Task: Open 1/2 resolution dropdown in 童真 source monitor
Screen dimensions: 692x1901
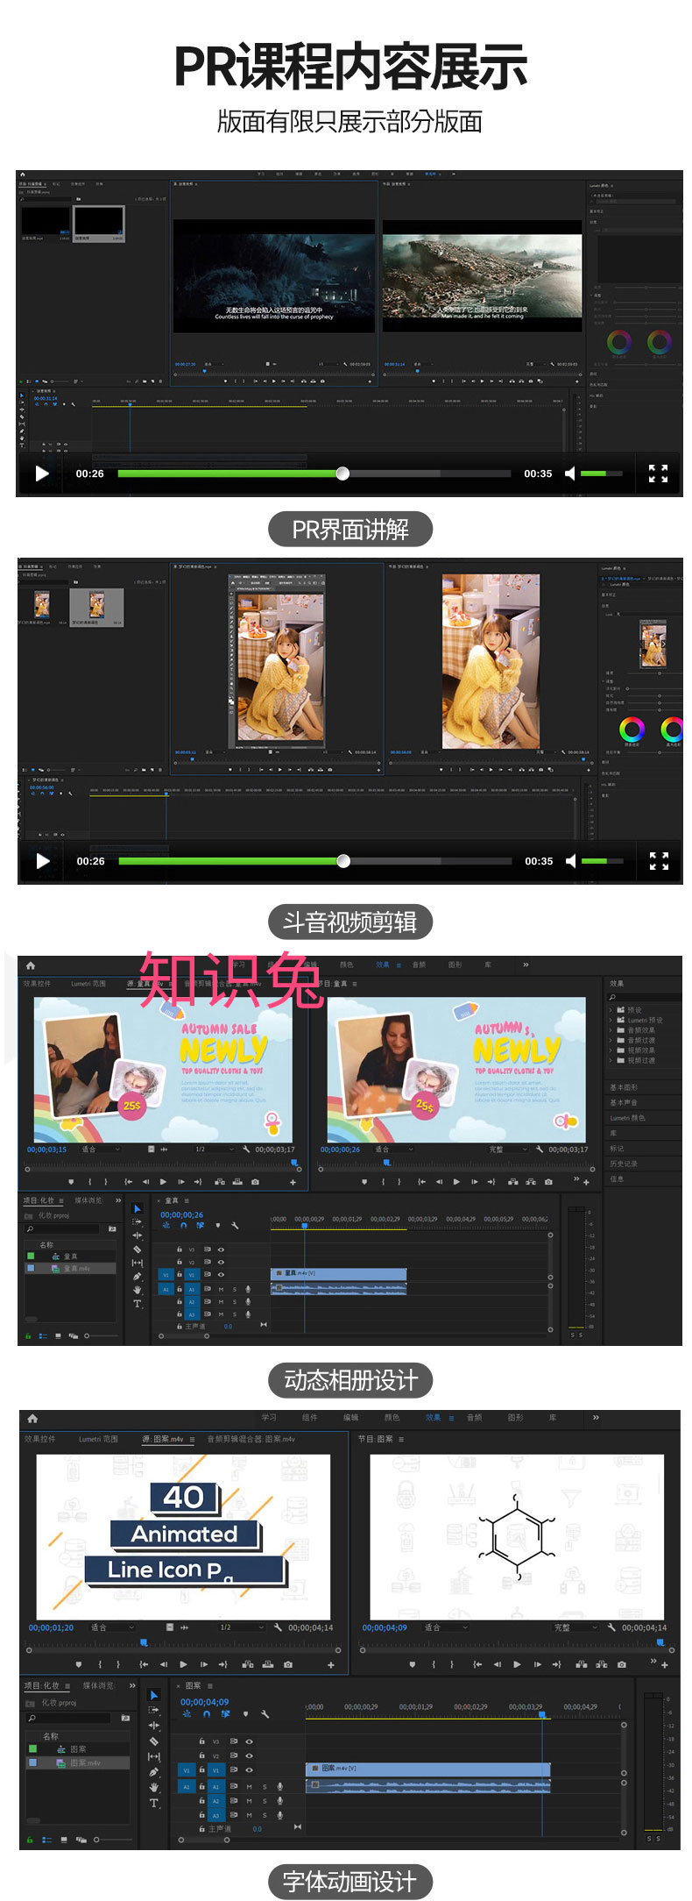Action: click(214, 1149)
